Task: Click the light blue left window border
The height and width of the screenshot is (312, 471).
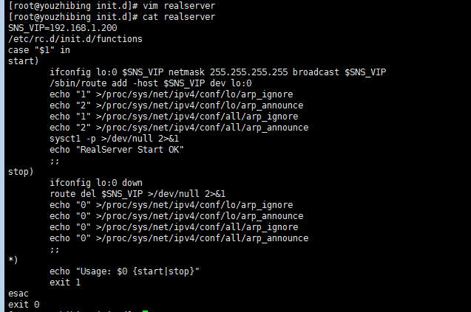Action: (x=2, y=156)
